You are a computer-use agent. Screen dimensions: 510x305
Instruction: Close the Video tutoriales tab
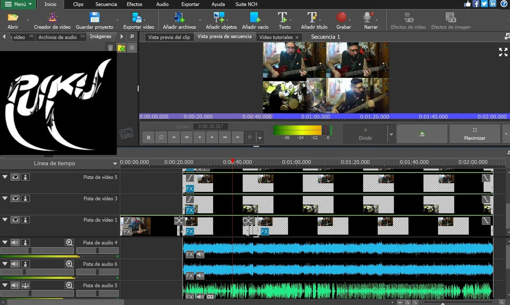(x=297, y=37)
